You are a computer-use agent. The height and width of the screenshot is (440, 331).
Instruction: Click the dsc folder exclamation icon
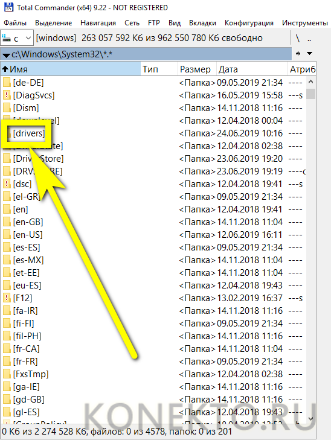tap(7, 184)
